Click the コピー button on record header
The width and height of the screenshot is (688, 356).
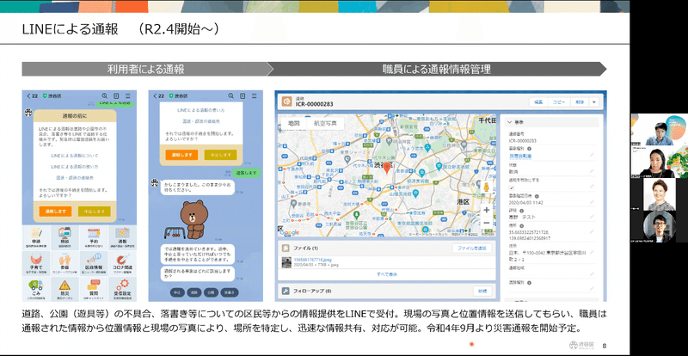(x=558, y=101)
